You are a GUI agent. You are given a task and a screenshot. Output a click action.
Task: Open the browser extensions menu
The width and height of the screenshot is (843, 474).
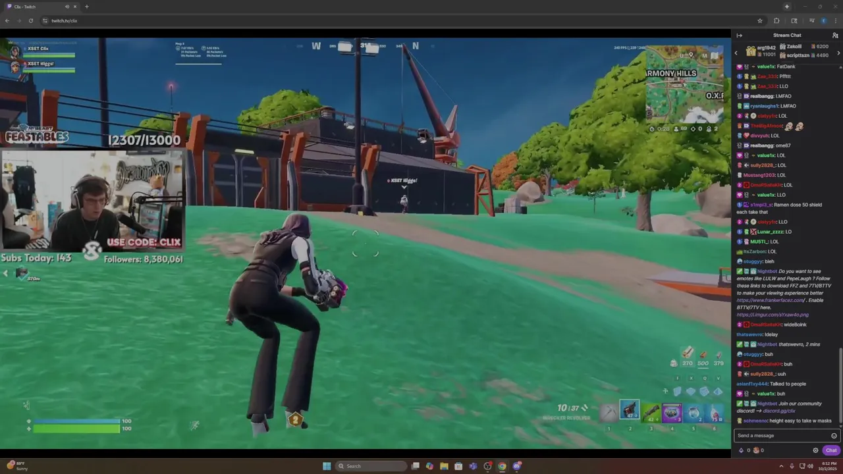pyautogui.click(x=776, y=20)
